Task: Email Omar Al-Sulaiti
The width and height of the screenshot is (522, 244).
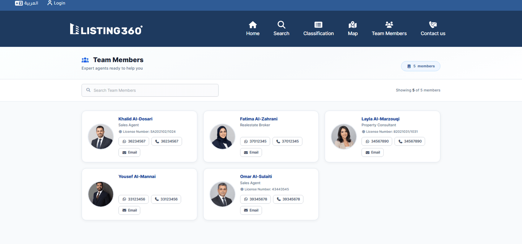Action: (x=251, y=211)
